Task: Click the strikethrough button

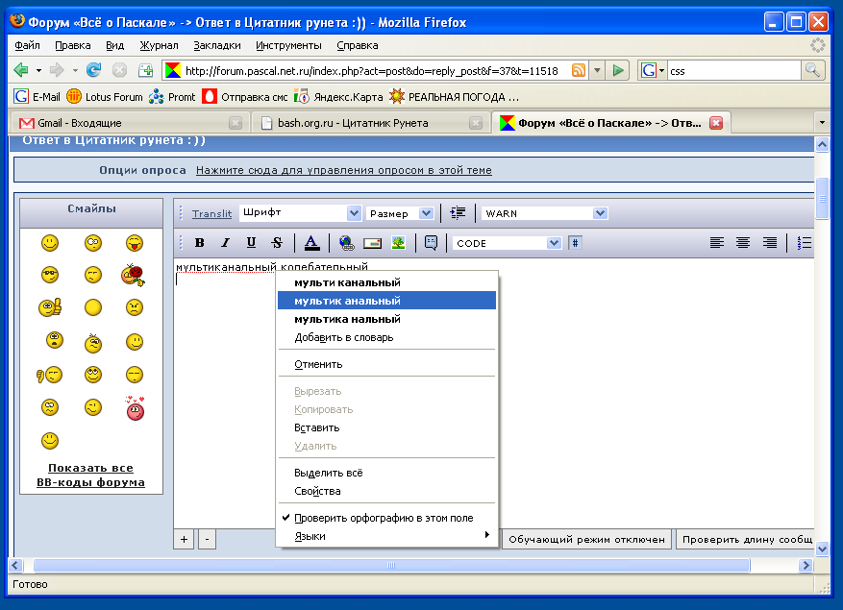Action: [277, 243]
